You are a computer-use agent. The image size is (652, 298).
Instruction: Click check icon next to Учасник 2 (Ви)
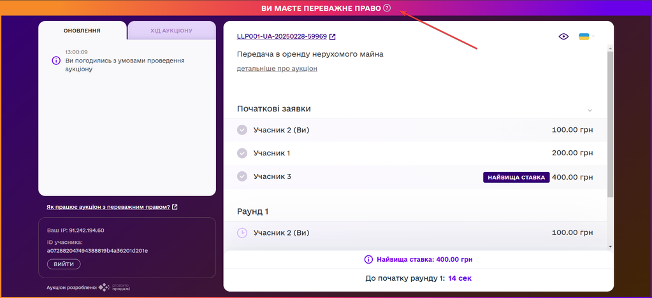point(242,130)
